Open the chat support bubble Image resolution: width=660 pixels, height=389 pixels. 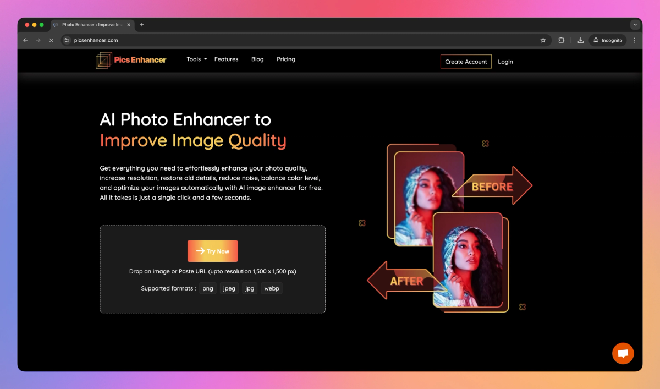(623, 353)
